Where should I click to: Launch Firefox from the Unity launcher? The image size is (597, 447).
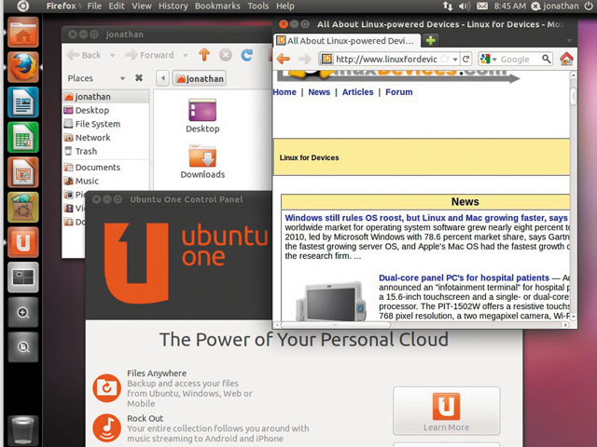22,68
